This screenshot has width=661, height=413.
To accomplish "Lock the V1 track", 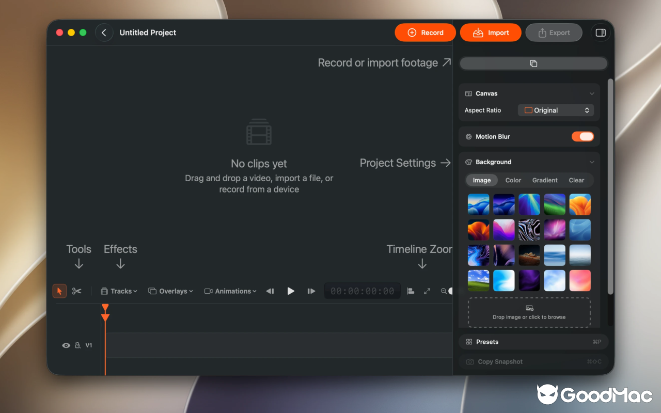I will (77, 345).
